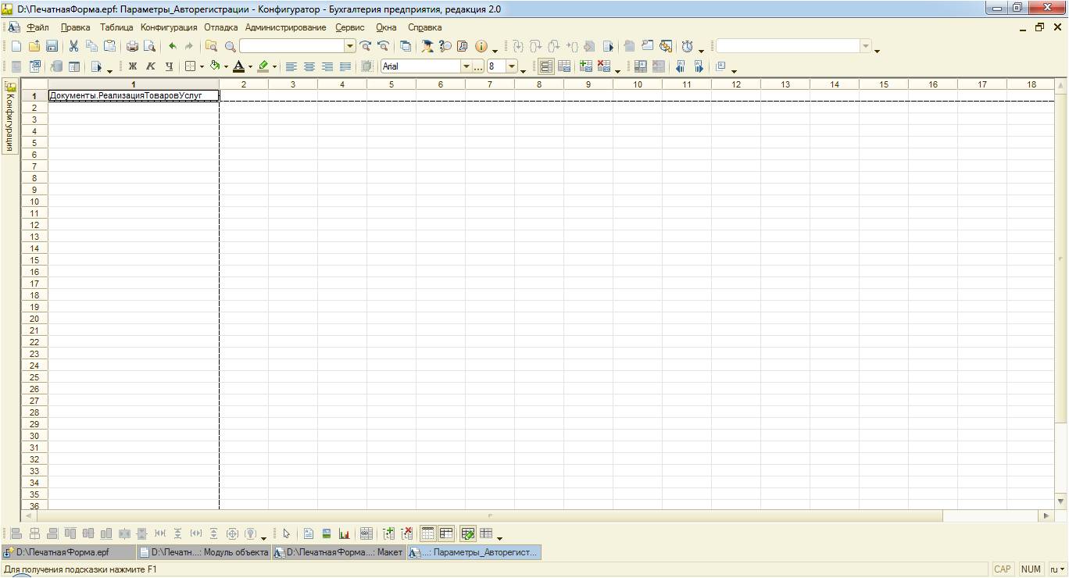1069x578 pixels.
Task: Set text color with the A swatch
Action: (239, 67)
